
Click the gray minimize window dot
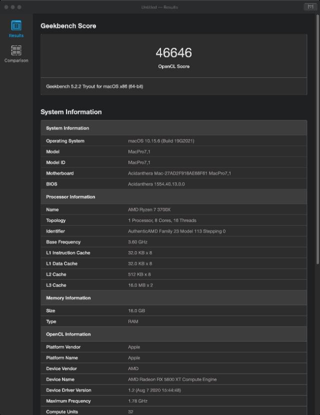pos(12,7)
